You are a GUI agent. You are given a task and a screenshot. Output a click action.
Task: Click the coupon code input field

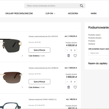pyautogui.click(x=99, y=53)
